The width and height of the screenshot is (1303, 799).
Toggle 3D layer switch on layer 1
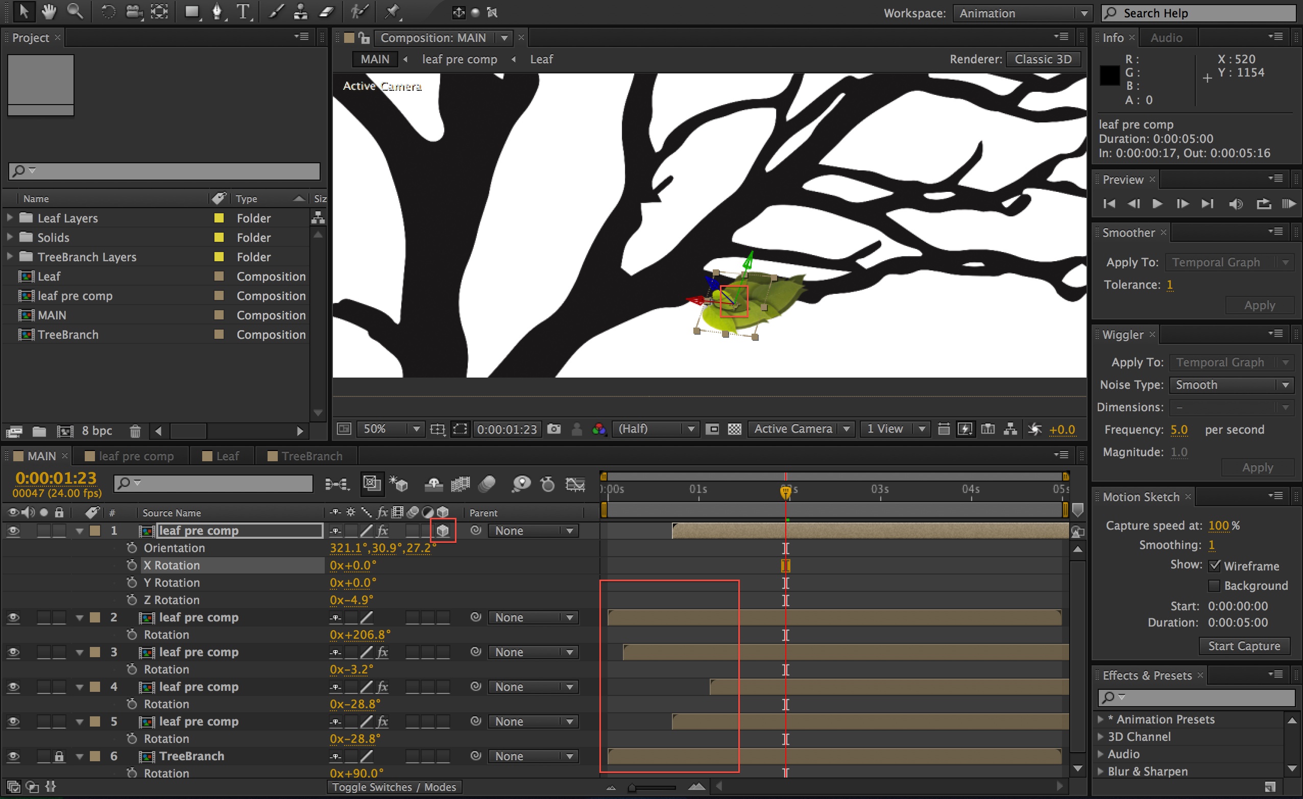pos(443,531)
